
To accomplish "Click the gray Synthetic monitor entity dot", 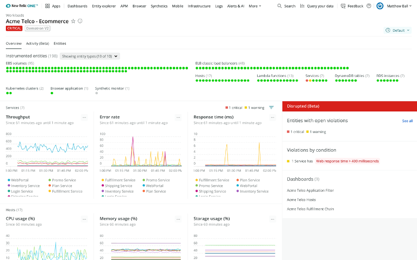I will (97, 93).
